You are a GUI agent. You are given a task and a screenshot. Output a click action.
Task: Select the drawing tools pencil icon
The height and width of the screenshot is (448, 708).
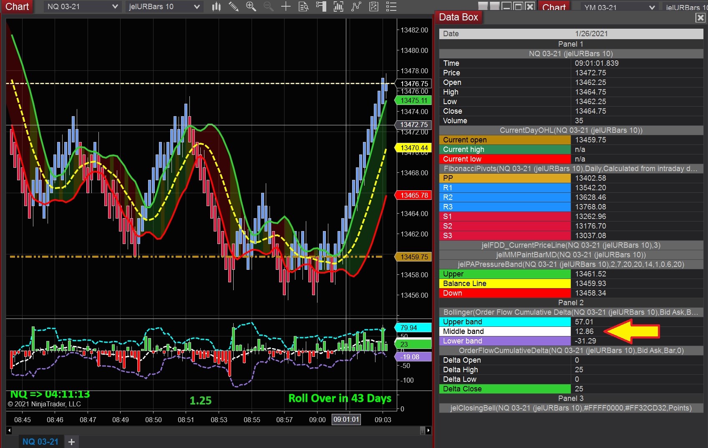click(234, 7)
